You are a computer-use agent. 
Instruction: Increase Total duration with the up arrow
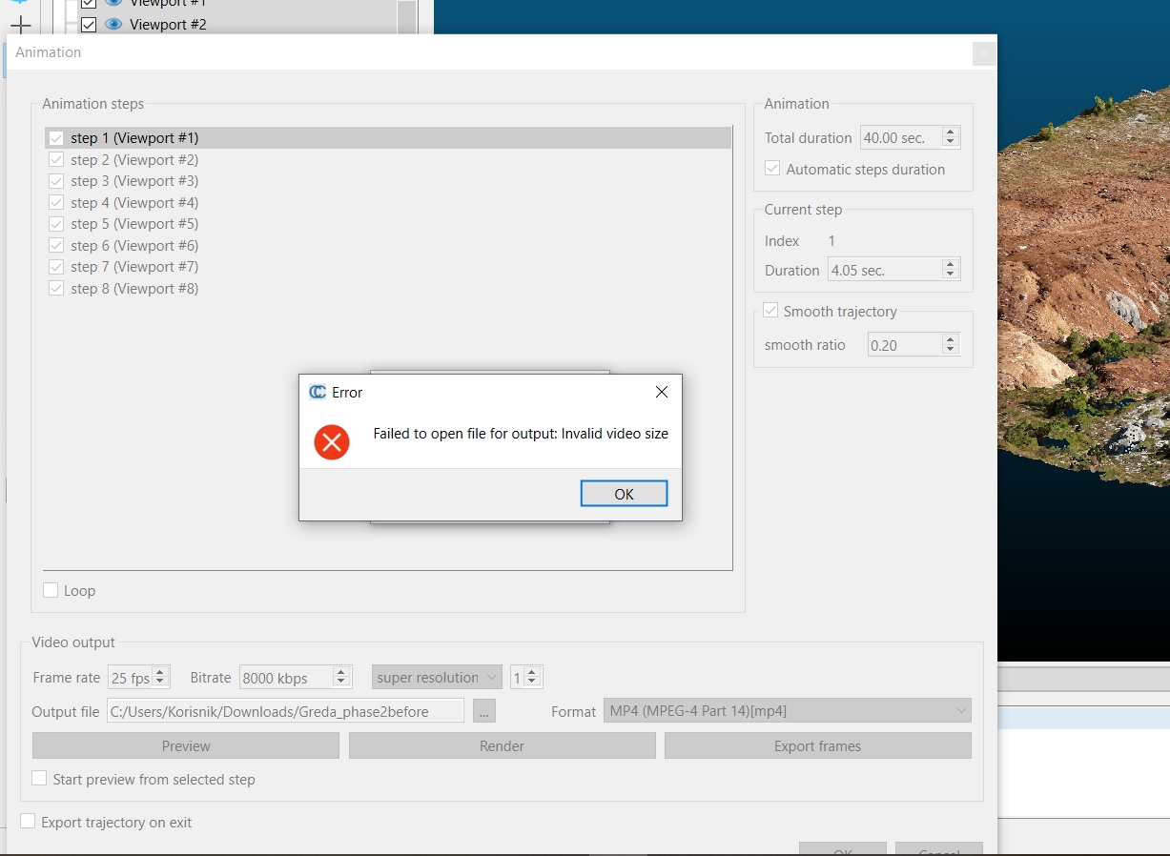[950, 132]
